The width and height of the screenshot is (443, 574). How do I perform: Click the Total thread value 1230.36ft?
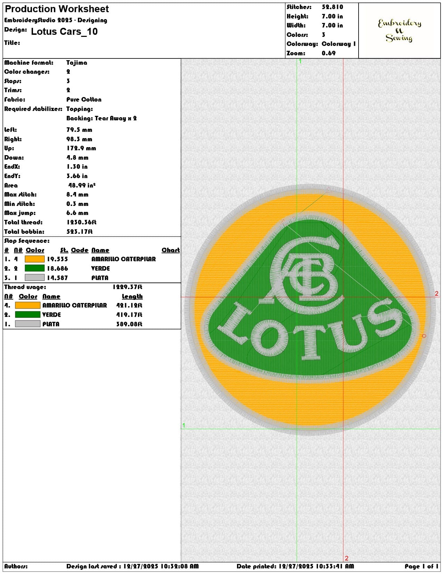tap(81, 222)
